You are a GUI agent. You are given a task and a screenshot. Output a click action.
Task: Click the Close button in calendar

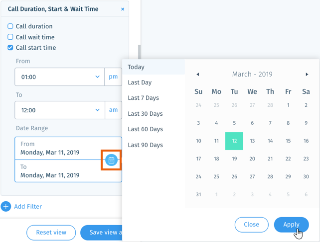(x=251, y=225)
